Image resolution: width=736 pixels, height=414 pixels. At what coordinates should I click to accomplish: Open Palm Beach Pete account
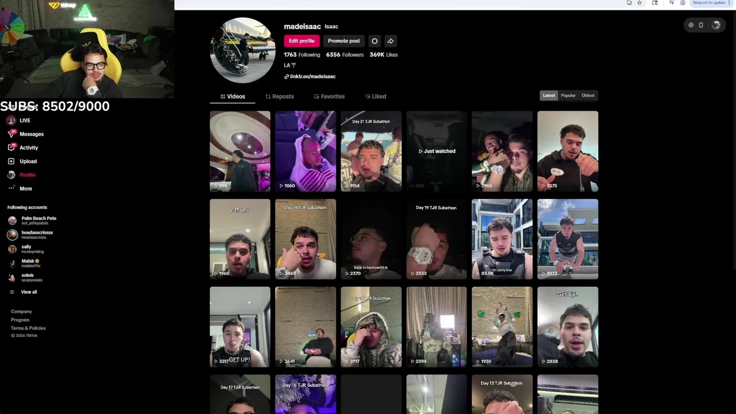click(x=33, y=220)
